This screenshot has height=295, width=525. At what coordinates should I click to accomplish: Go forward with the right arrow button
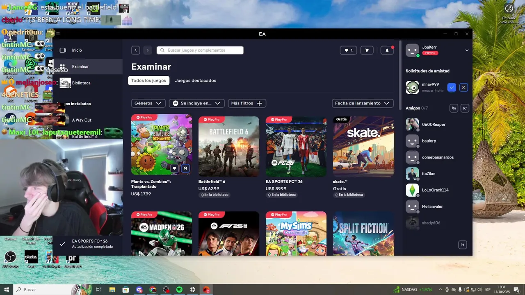click(x=148, y=50)
